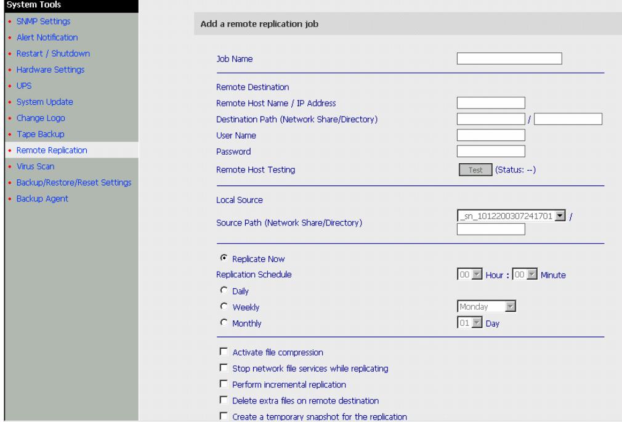Image resolution: width=622 pixels, height=422 pixels.
Task: Open Tape Backup page
Action: (x=40, y=134)
